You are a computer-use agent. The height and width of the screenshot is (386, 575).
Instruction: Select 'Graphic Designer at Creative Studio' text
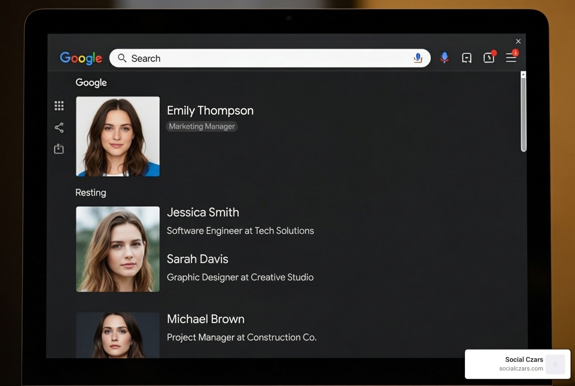point(240,277)
